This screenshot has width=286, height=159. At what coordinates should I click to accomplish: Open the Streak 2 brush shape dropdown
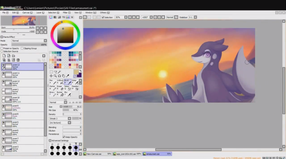(x=60, y=118)
